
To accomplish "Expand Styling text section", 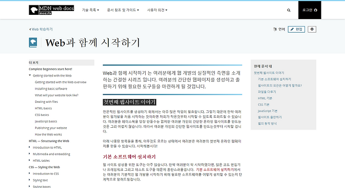I will pyautogui.click(x=30, y=180).
